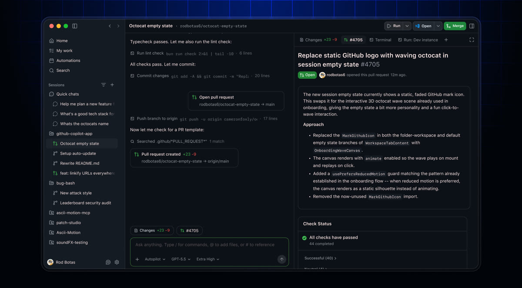This screenshot has width=522, height=288.
Task: Open the GPT-5.5 model dropdown
Action: (x=181, y=259)
